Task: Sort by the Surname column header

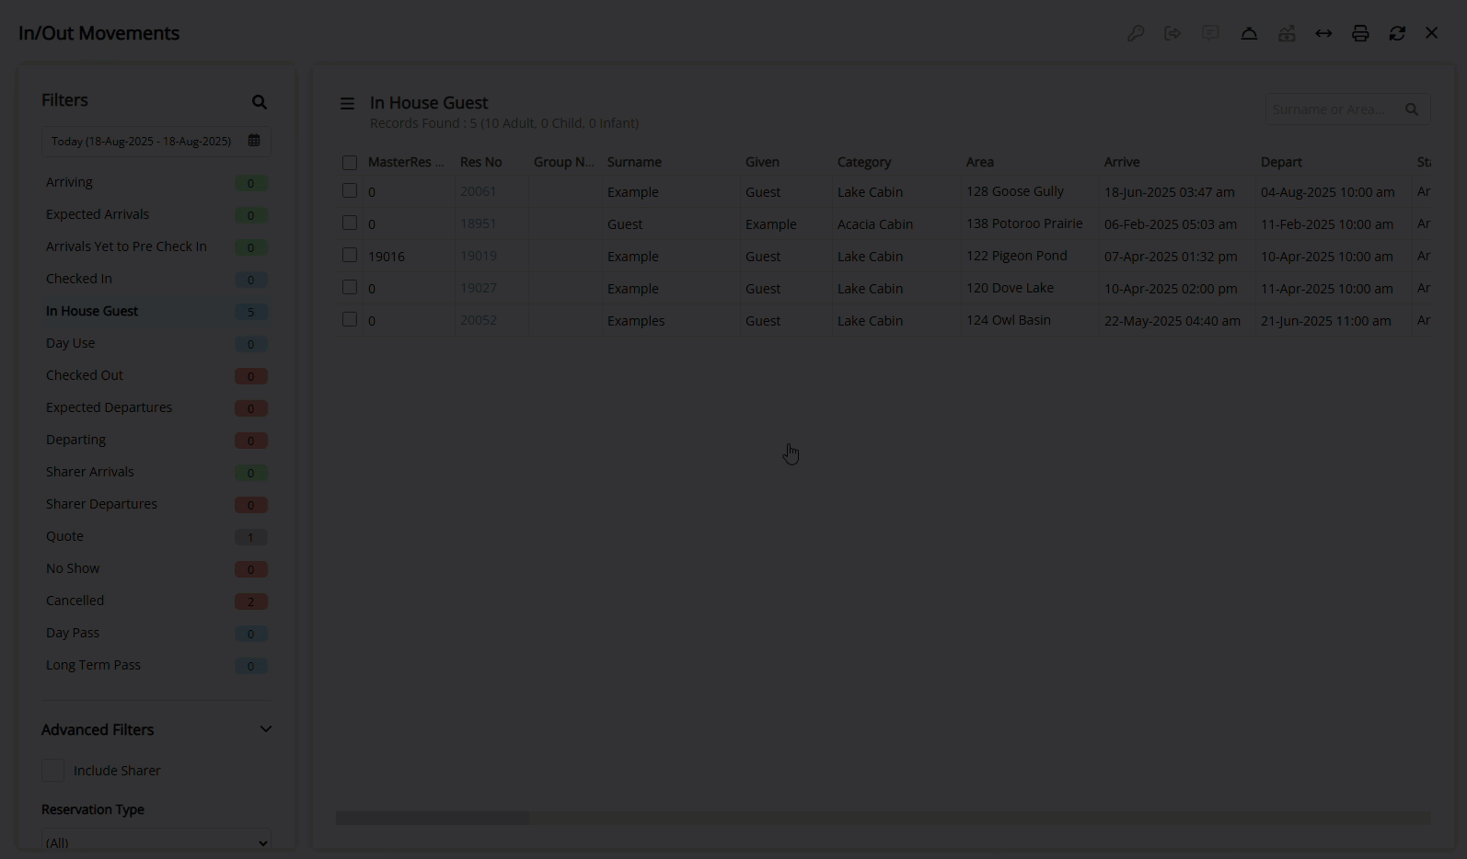Action: (x=634, y=162)
